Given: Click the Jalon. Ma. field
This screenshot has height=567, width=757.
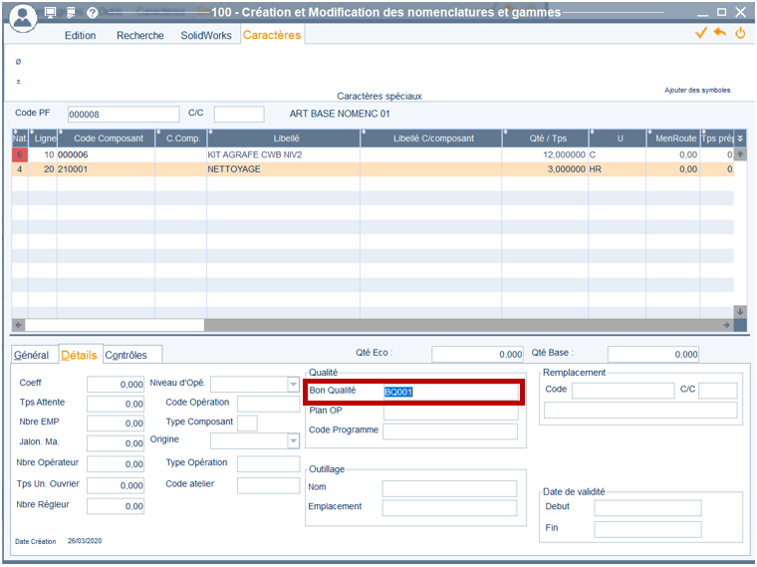Looking at the screenshot, I should point(116,443).
